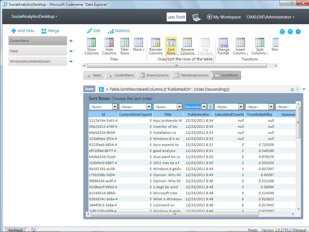
Task: Click the ToneReliability column header
Action: (x=259, y=114)
